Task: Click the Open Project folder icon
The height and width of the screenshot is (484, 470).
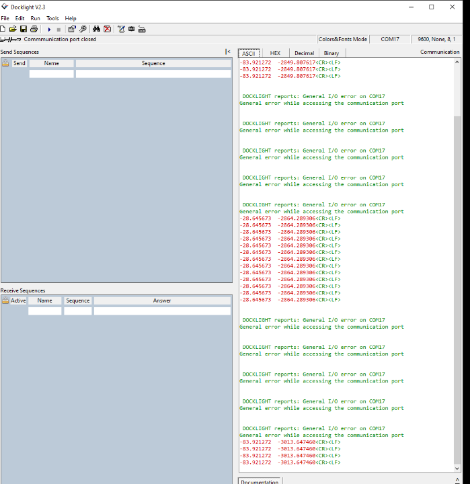Action: point(13,30)
